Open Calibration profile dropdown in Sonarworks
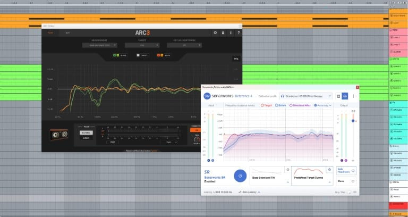The width and height of the screenshot is (408, 217). 306,96
